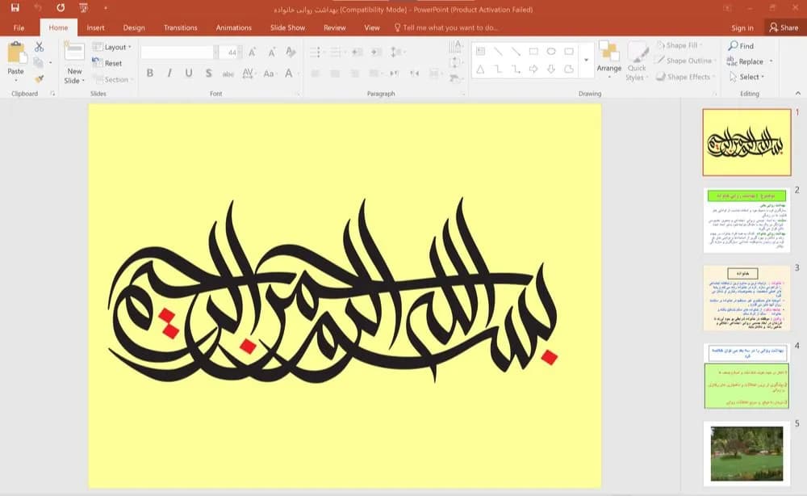This screenshot has width=807, height=496.
Task: Switch to the Animations tab
Action: [x=234, y=27]
